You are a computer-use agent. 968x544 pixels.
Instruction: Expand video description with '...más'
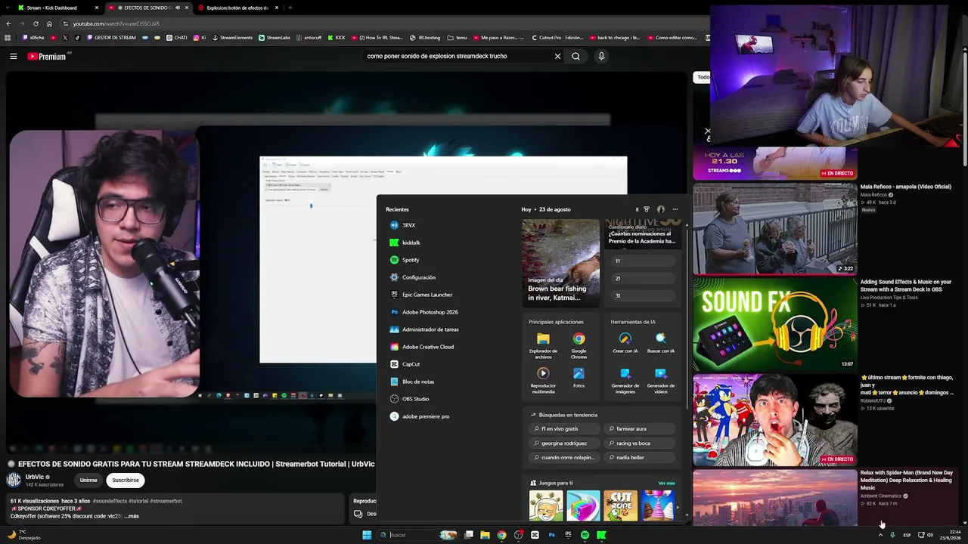coord(132,516)
